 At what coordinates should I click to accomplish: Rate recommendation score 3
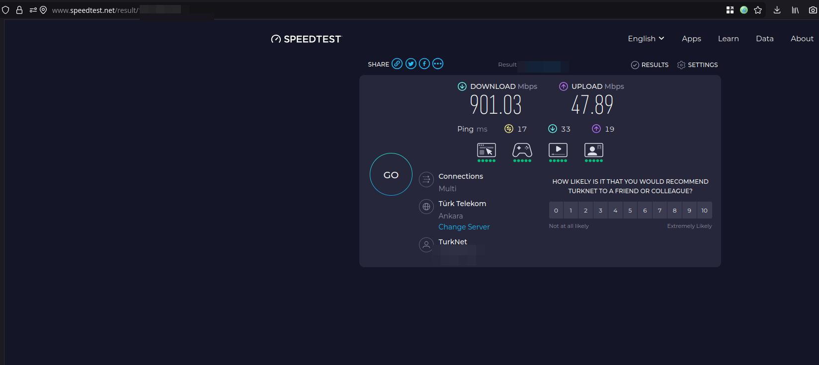point(600,210)
